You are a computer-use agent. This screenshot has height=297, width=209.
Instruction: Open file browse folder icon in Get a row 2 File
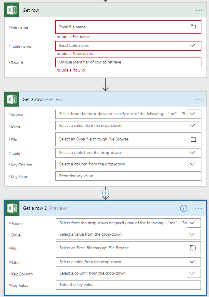point(193,247)
